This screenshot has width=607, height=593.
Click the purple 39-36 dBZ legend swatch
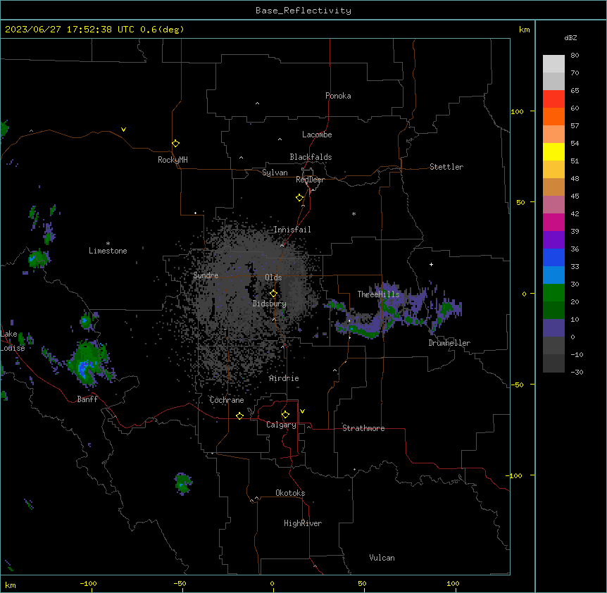(553, 239)
